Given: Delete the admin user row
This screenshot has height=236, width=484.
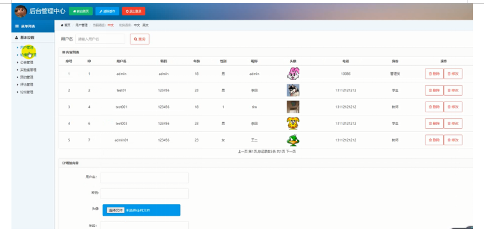Looking at the screenshot, I should [434, 74].
